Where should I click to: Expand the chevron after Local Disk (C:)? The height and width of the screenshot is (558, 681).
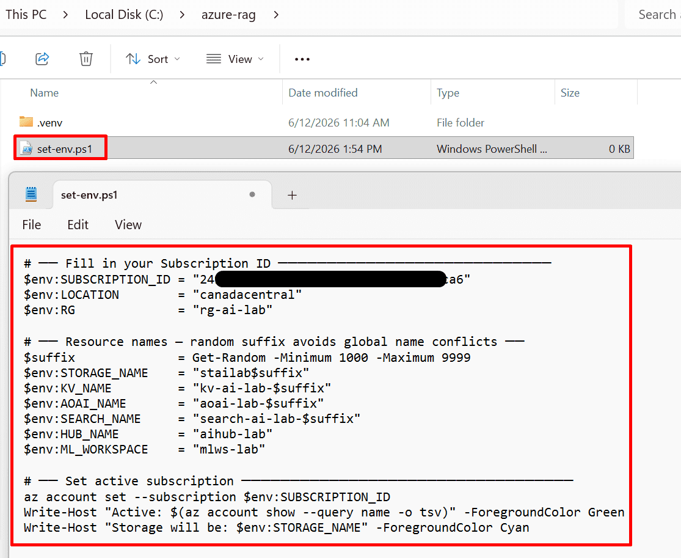[x=183, y=15]
